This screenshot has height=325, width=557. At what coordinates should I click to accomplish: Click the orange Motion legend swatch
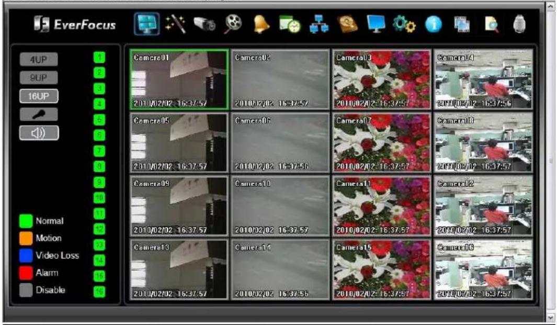[26, 238]
